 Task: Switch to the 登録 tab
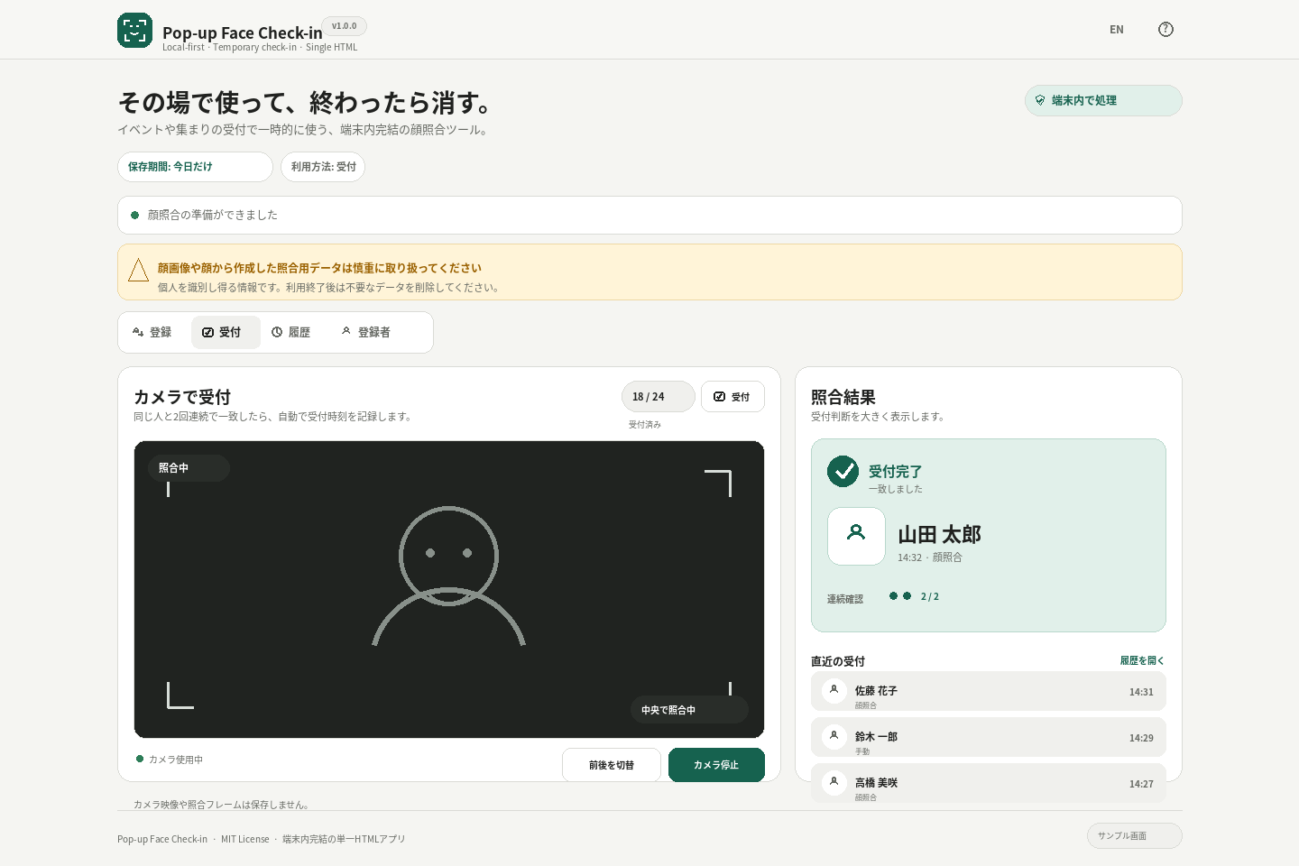tap(153, 332)
